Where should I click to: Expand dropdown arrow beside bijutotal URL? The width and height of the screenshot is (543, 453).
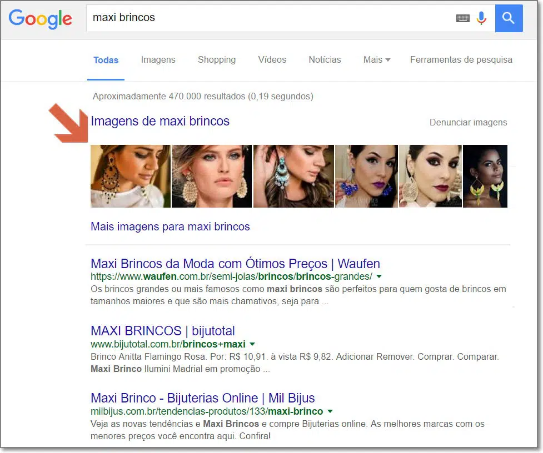click(252, 344)
